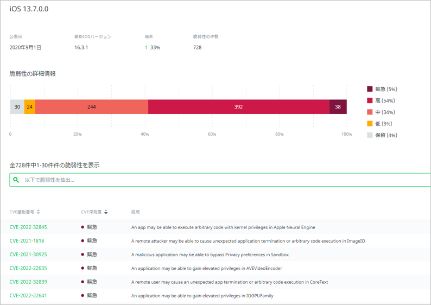Viewport: 431px width, 305px height.
Task: Click the 392 high-severity bar segment
Action: click(x=238, y=107)
